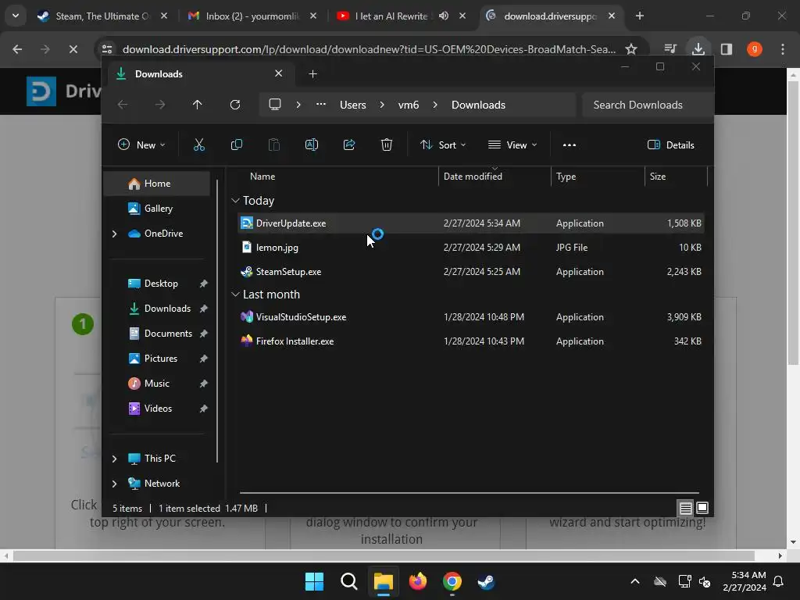The height and width of the screenshot is (600, 800).
Task: Select the VisualStudioSetup.exe file
Action: point(471,317)
